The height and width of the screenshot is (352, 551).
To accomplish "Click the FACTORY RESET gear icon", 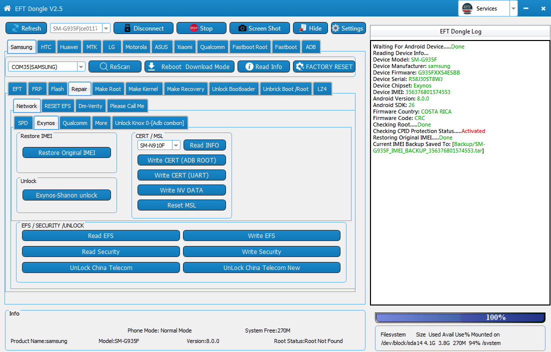I will (x=299, y=66).
